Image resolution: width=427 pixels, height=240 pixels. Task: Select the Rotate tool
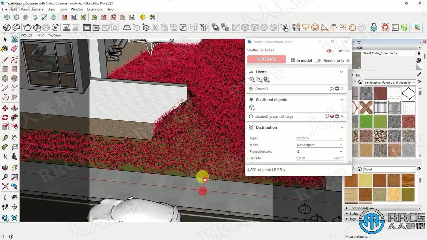coord(5,118)
